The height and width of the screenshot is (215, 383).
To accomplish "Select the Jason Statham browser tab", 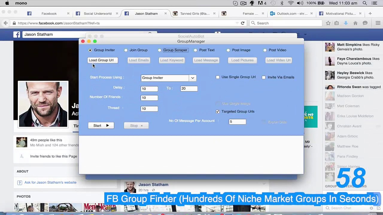I will tap(146, 13).
